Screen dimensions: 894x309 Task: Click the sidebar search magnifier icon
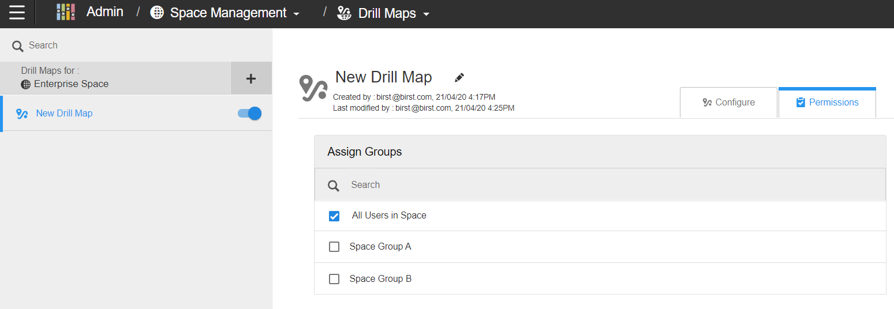pos(18,46)
